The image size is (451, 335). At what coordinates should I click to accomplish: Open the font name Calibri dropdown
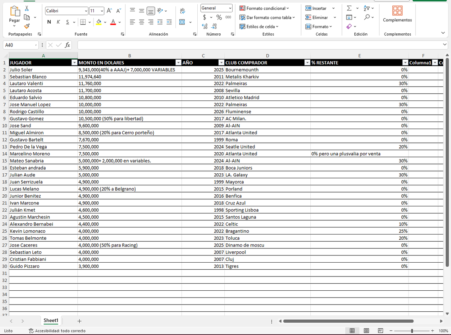[x=86, y=11]
